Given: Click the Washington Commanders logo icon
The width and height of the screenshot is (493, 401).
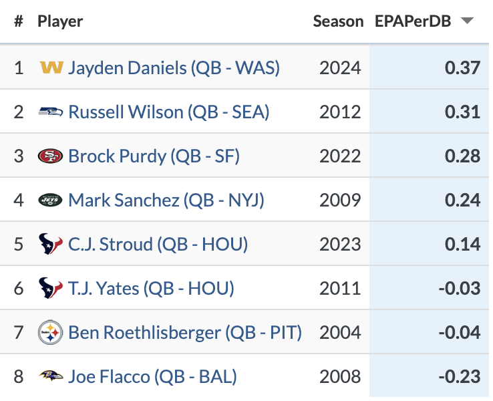Looking at the screenshot, I should 51,68.
